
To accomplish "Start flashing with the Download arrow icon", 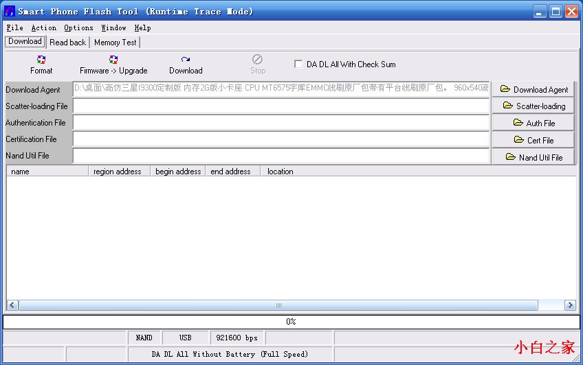I will click(x=186, y=60).
